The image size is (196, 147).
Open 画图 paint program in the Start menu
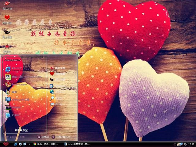[11, 92]
